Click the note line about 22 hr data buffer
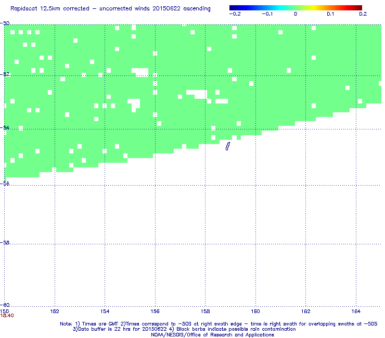 tap(184, 329)
